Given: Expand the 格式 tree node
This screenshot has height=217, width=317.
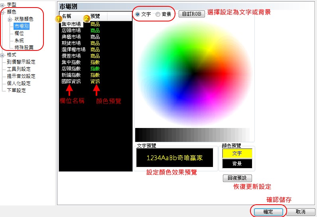Looking at the screenshot, I should coord(2,55).
